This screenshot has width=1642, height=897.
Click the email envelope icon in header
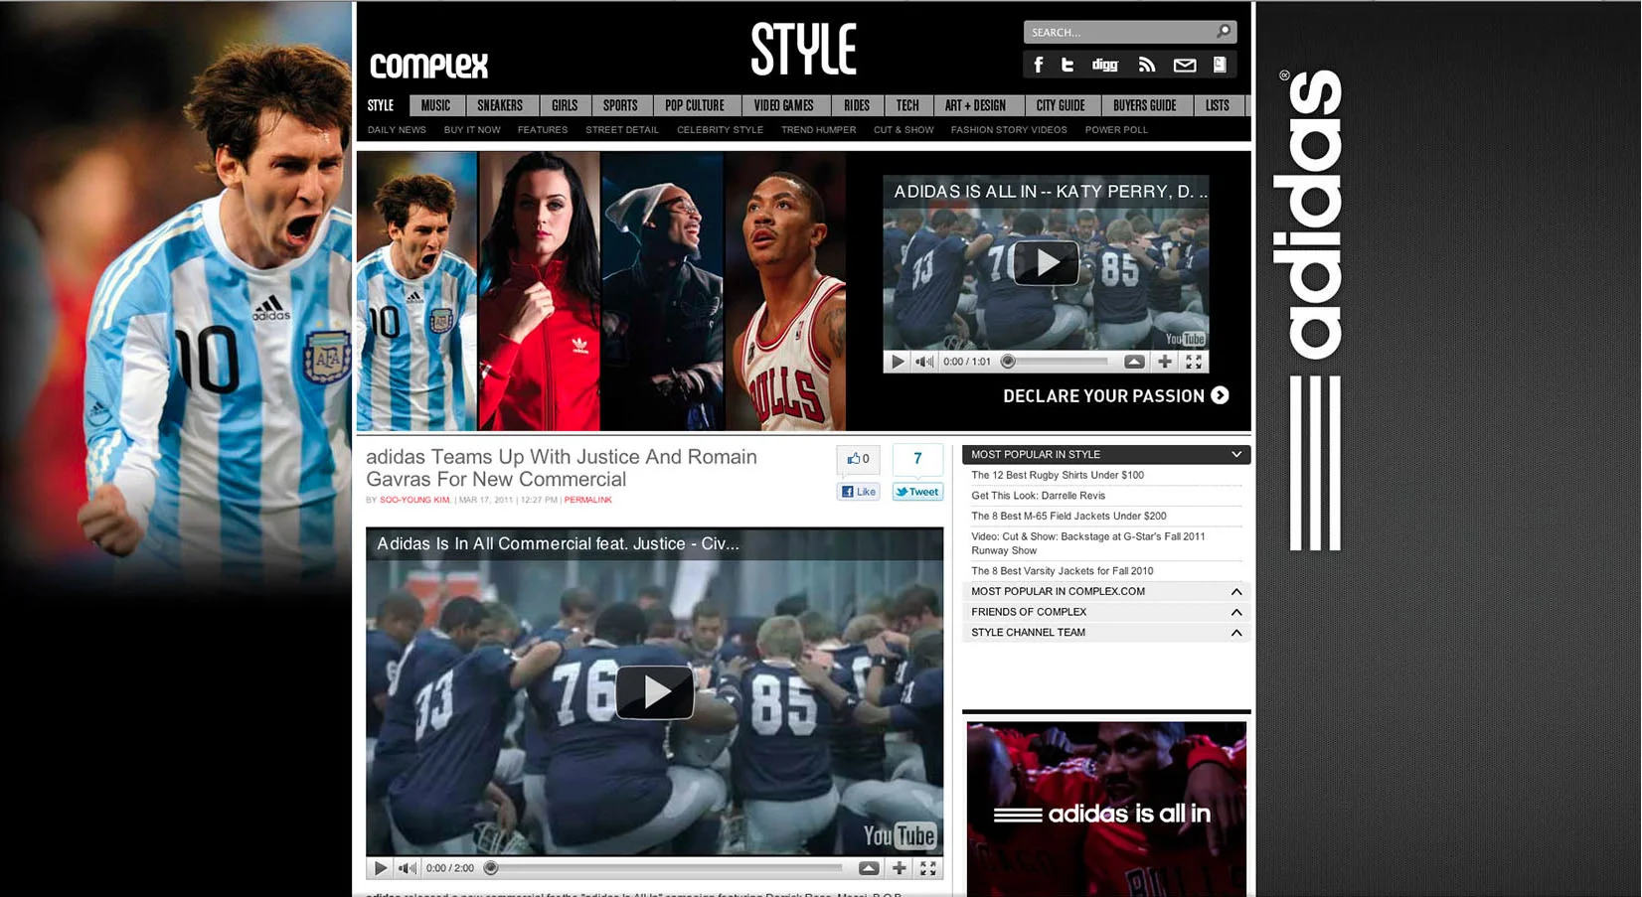(x=1184, y=65)
